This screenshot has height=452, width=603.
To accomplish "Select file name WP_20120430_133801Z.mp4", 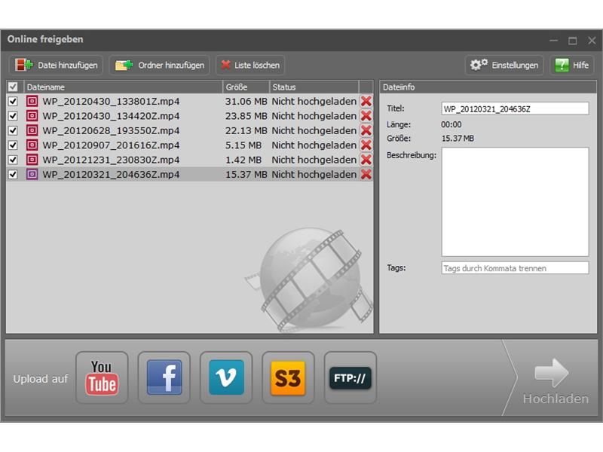I will tap(111, 102).
